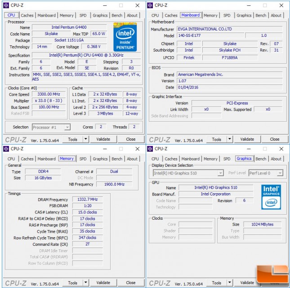Click the Intel Inside Pentium logo
Viewport: 290px width, 288px height.
125,37
